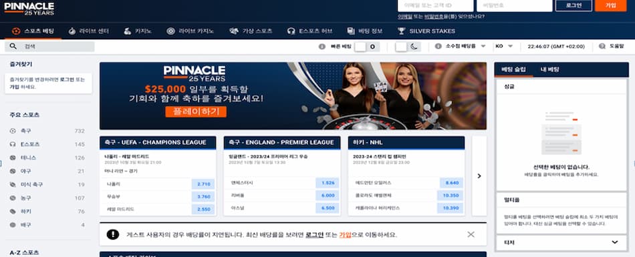This screenshot has width=635, height=257.
Task: Click the 22:46:07 GMT time display
Action: 556,47
